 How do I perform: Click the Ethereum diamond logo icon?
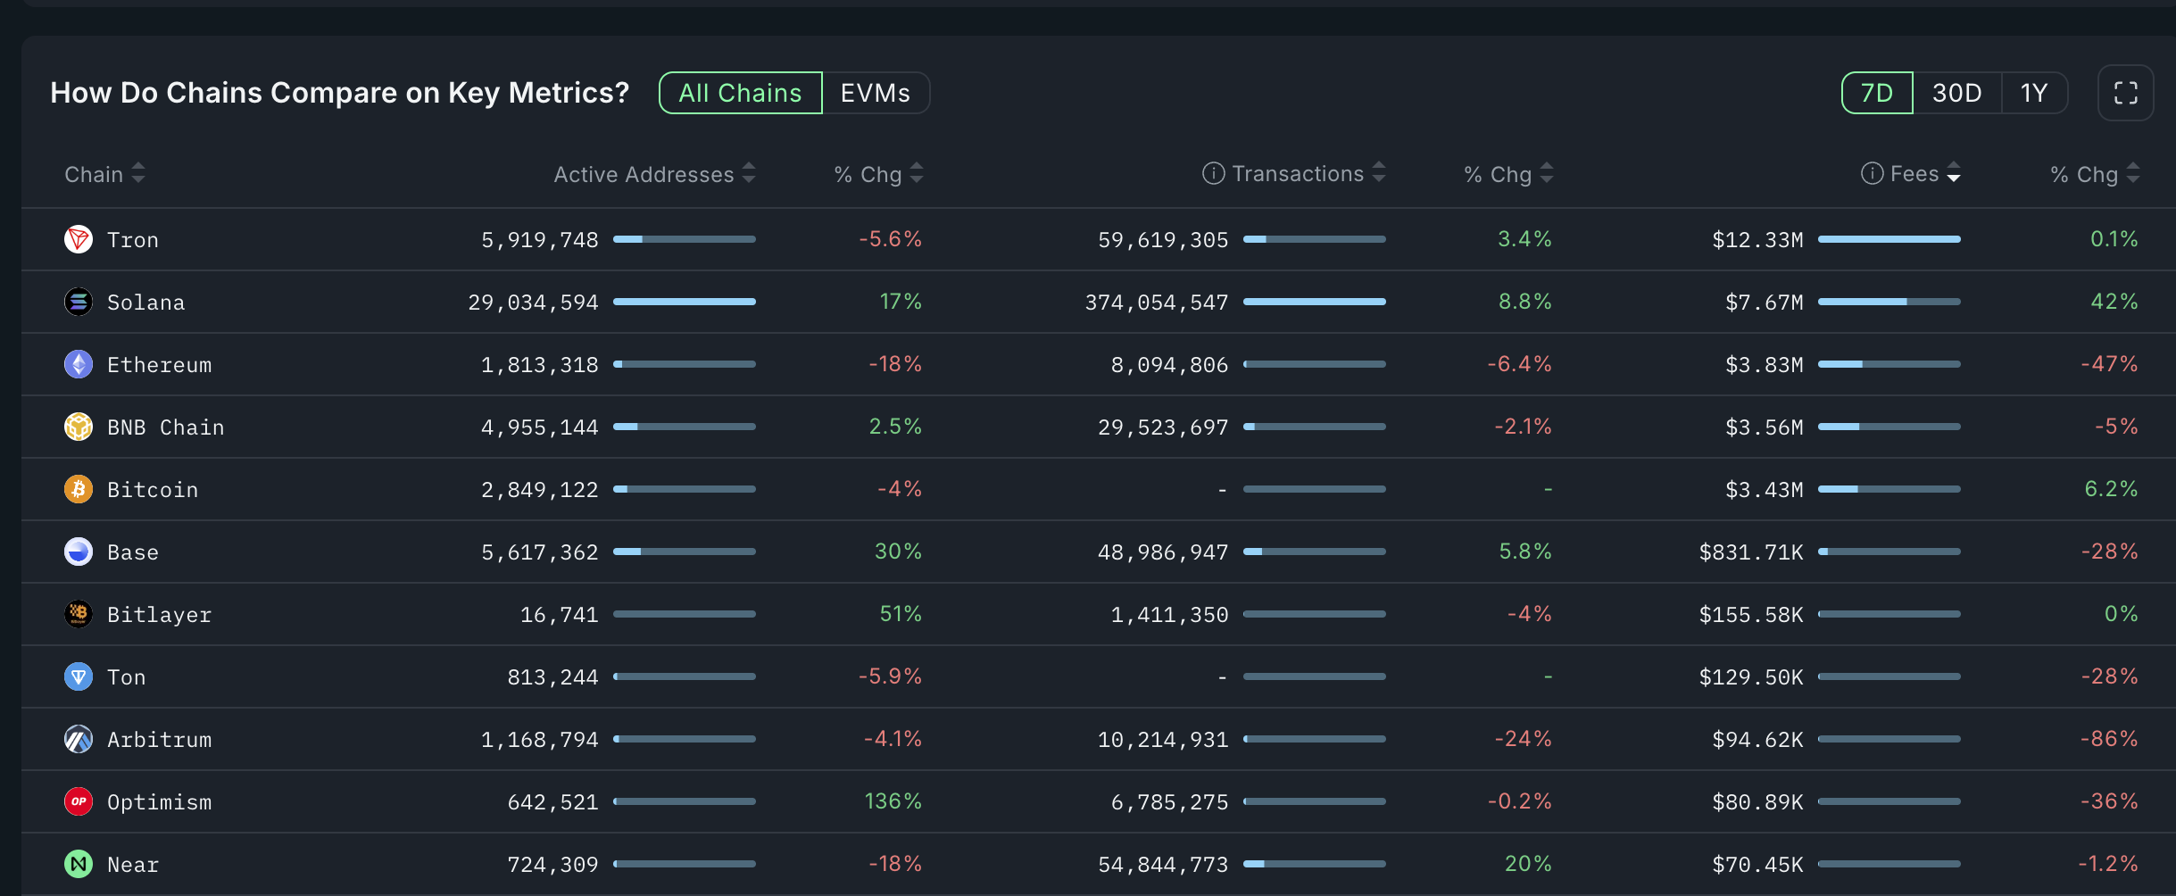[x=79, y=364]
